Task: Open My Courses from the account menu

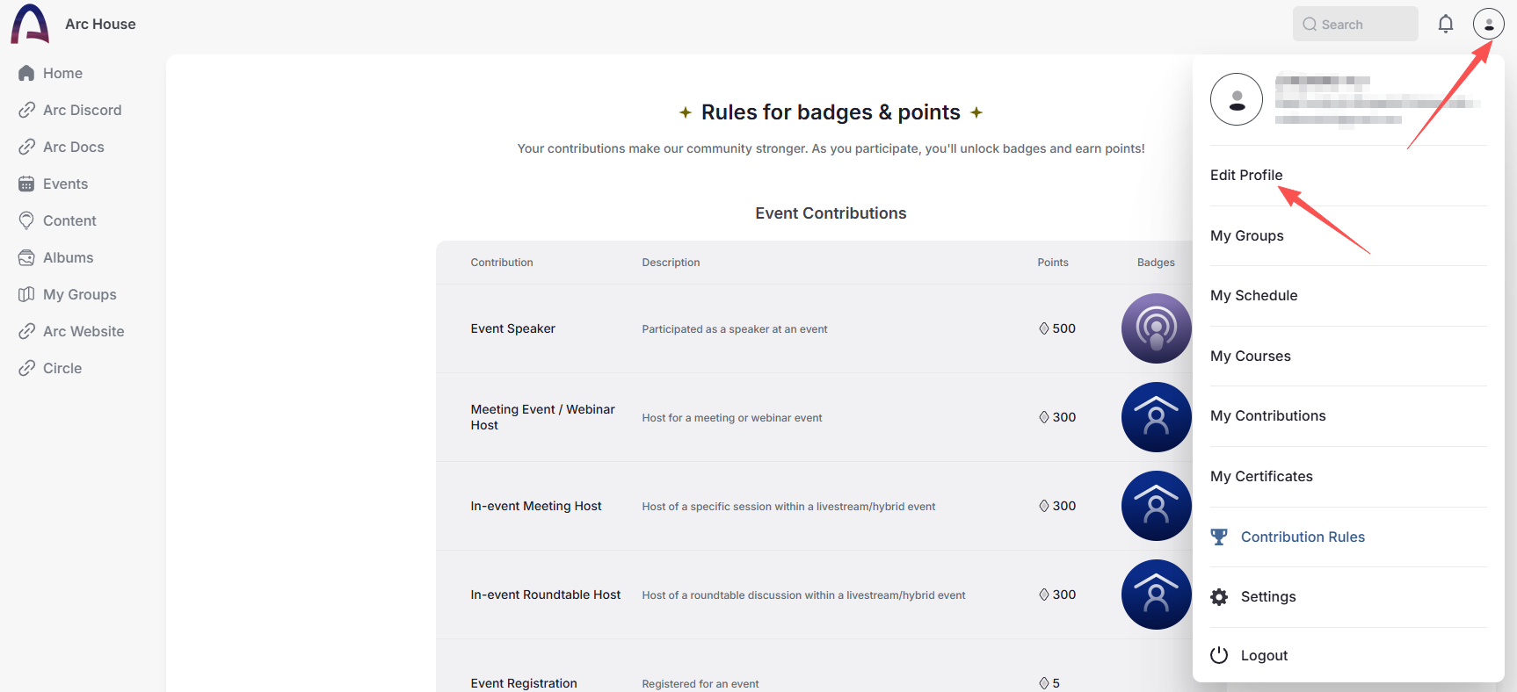Action: (1251, 356)
